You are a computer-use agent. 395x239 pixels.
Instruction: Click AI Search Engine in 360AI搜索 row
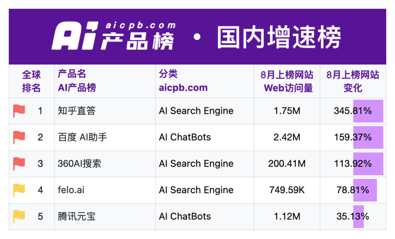(196, 164)
